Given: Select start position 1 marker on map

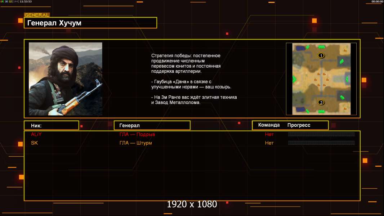Looking at the screenshot, I should tap(321, 55).
